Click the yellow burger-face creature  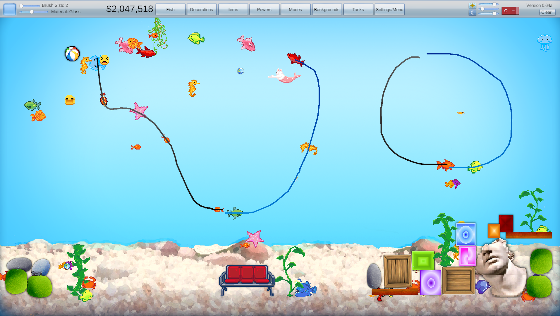tap(70, 100)
